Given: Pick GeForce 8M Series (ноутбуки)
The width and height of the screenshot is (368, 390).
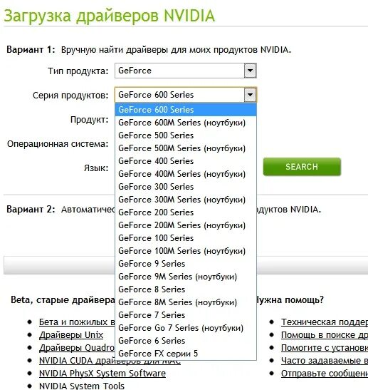Looking at the screenshot, I should tap(186, 302).
